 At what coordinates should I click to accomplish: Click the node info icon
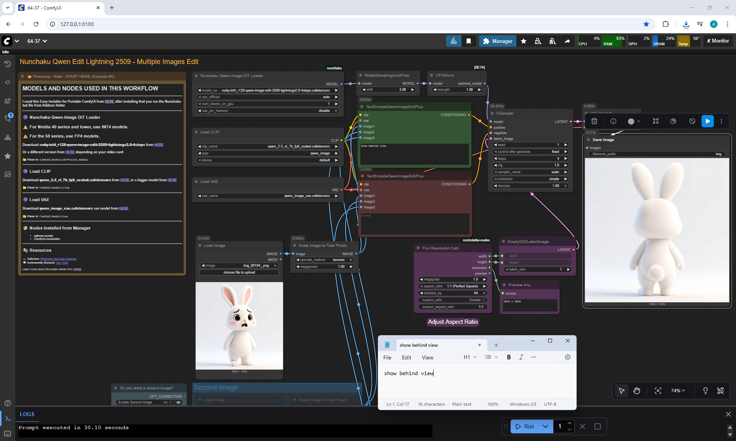pos(613,121)
